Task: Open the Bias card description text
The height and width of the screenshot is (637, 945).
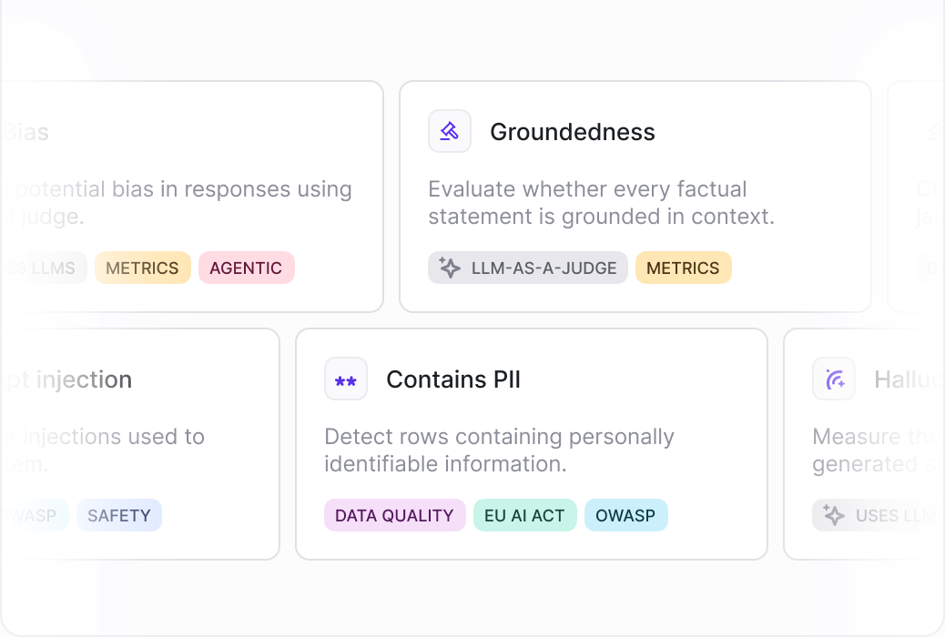Action: point(176,203)
